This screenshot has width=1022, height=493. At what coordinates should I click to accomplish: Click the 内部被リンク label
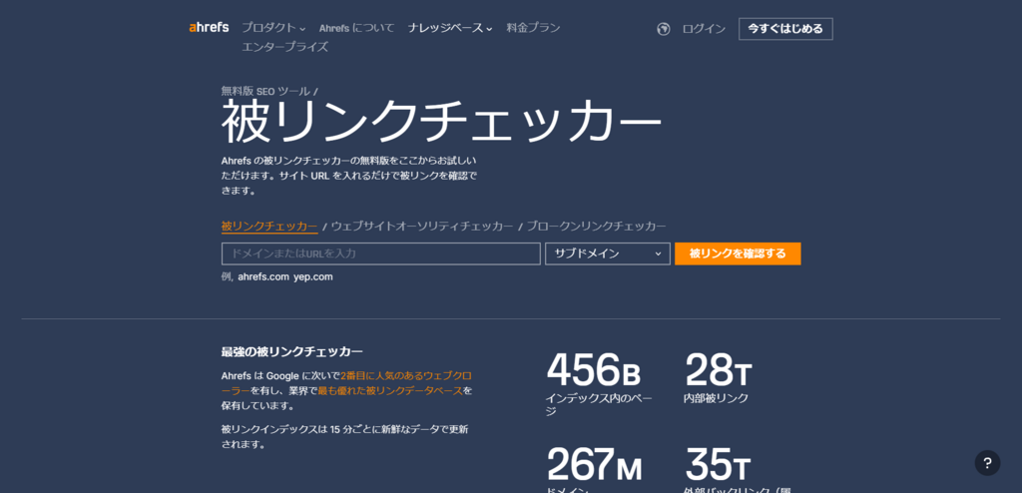716,398
